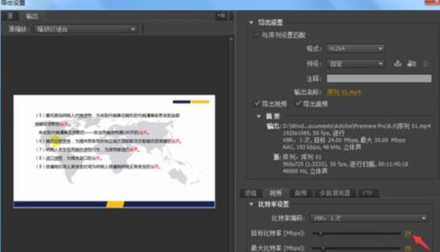Image resolution: width=440 pixels, height=252 pixels.
Task: Open the 源缩放 dropdown showing 缩放以适合
Action: click(85, 29)
